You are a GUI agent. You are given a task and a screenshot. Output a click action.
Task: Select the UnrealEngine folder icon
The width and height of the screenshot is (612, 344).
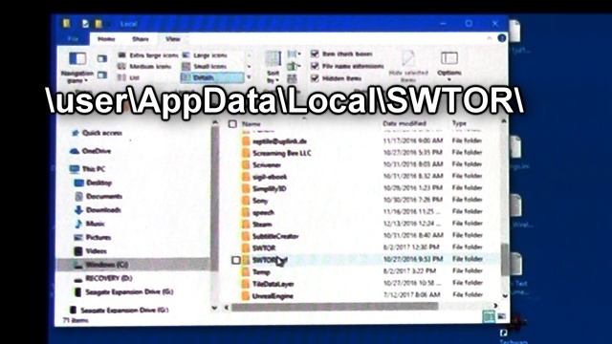246,296
